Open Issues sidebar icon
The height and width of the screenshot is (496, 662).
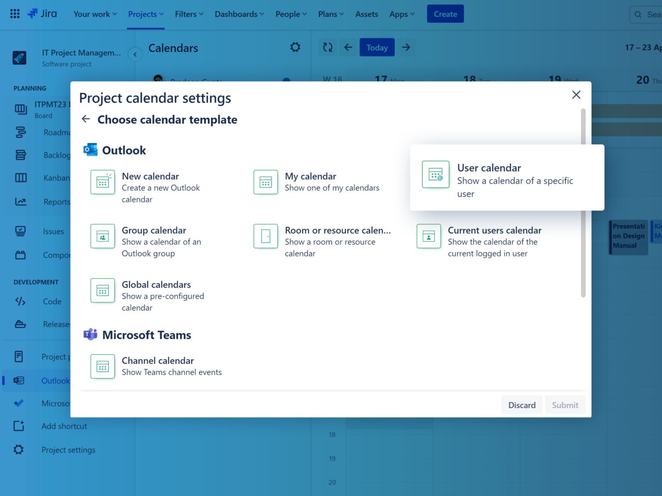click(20, 231)
